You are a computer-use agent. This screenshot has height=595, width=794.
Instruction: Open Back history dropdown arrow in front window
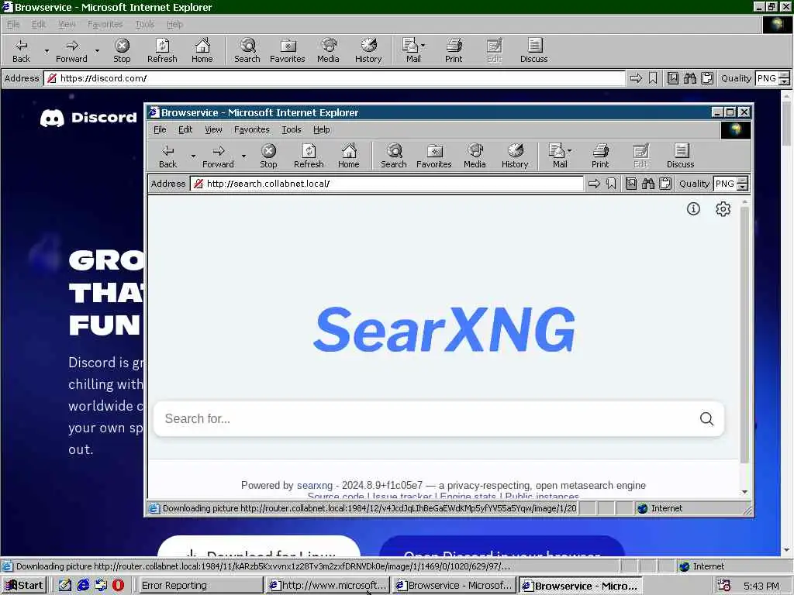point(193,156)
